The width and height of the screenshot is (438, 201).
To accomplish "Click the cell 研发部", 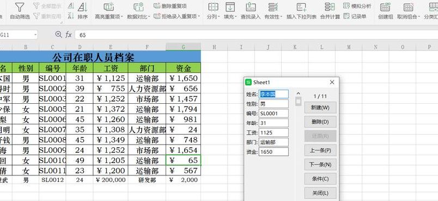I will [x=147, y=180].
